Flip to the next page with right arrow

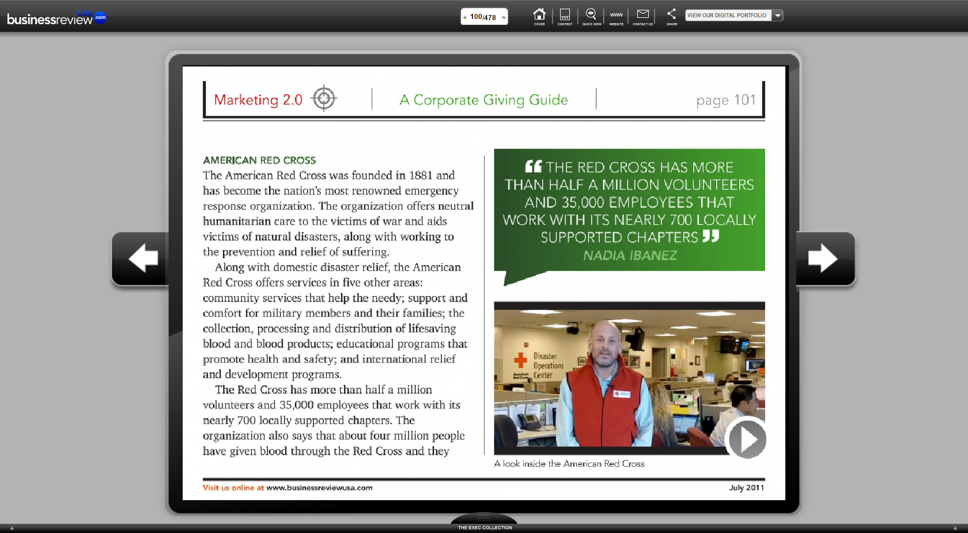[x=823, y=258]
